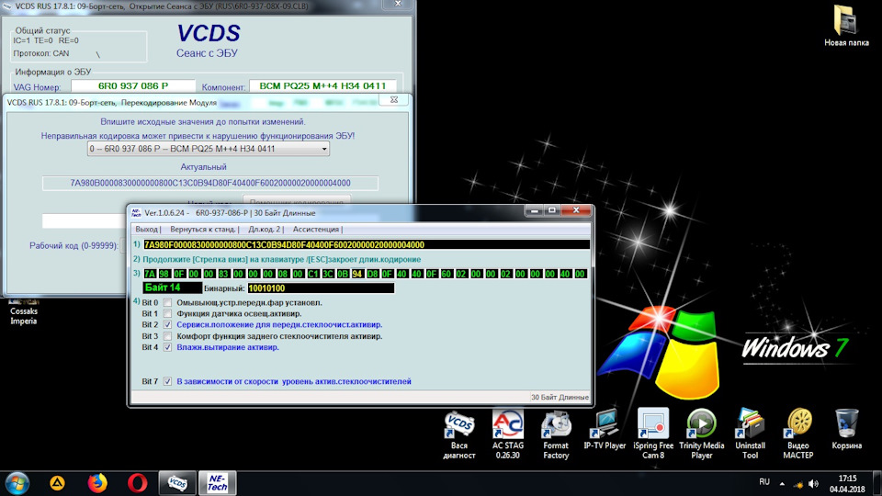Click the Компонент field BCM PQ25
This screenshot has width=882, height=496.
pyautogui.click(x=322, y=86)
